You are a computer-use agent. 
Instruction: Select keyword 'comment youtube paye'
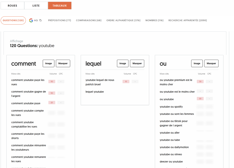tap(26, 103)
